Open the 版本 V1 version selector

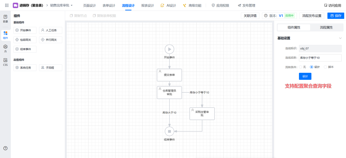point(280,16)
